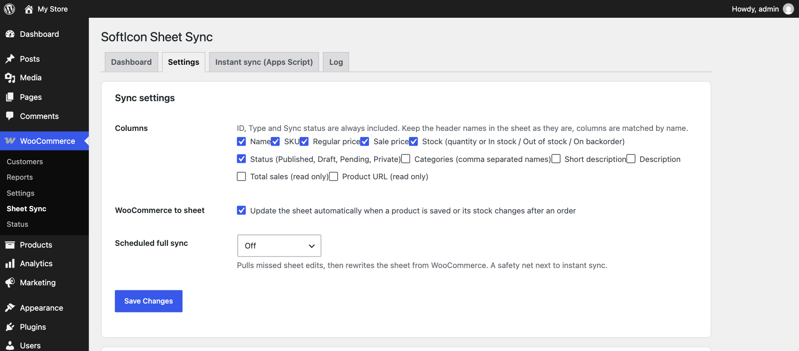Uncheck the Stock column checkbox

[413, 142]
